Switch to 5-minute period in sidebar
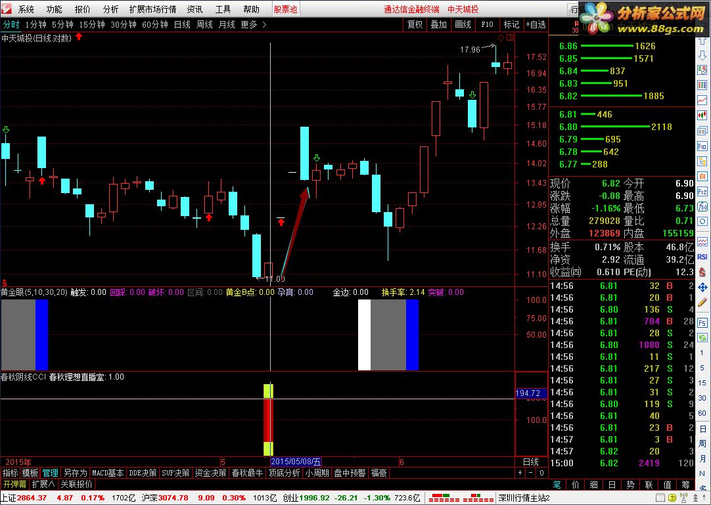 pos(702,368)
